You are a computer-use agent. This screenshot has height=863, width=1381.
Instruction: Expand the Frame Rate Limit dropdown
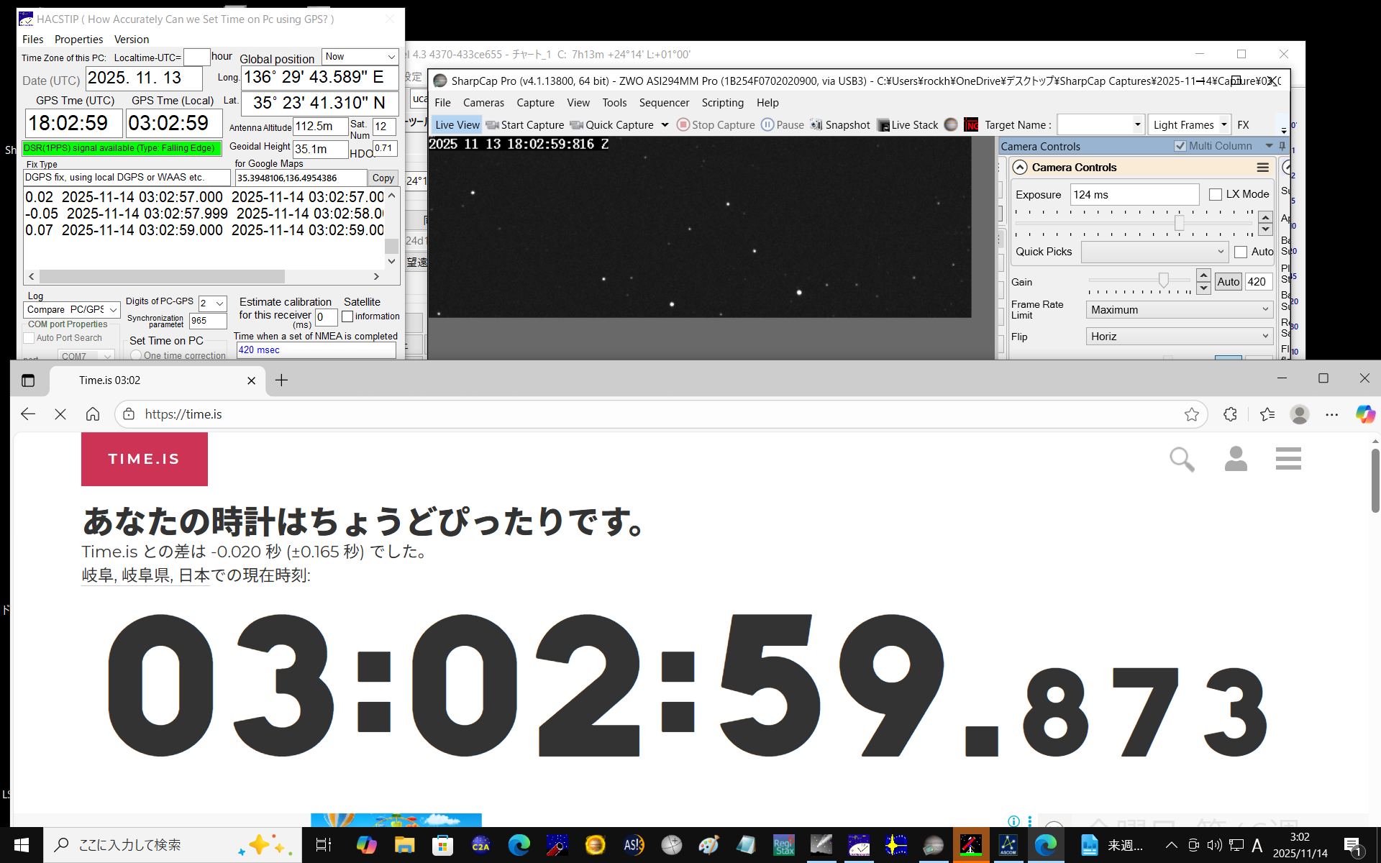point(1180,310)
